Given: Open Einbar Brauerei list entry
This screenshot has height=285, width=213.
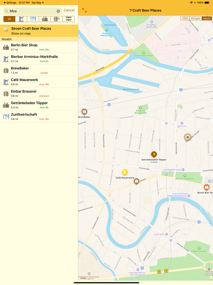Looking at the screenshot, I should (39, 94).
